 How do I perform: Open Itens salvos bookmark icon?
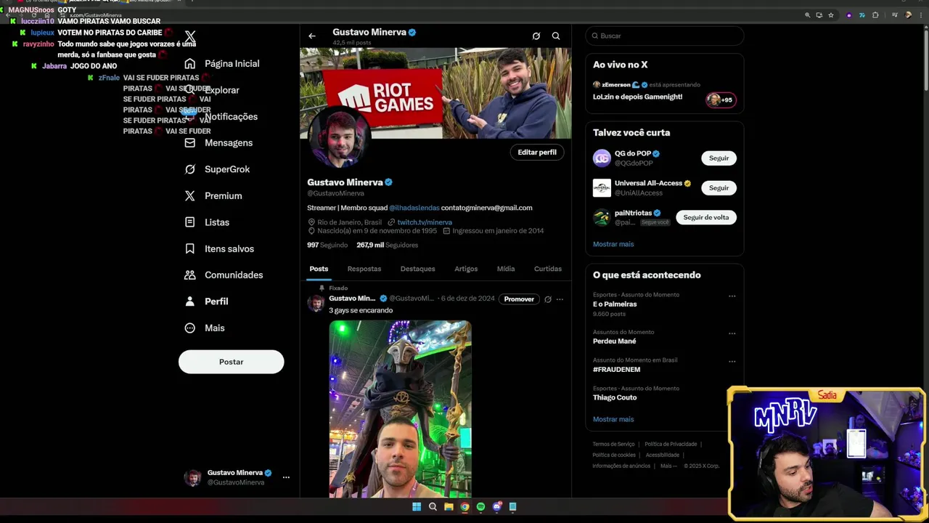pyautogui.click(x=190, y=248)
